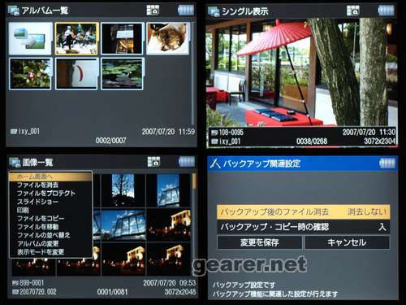The width and height of the screenshot is (406, 305).
Task: Select ファイルをプロテクト from the menu
Action: [x=46, y=194]
